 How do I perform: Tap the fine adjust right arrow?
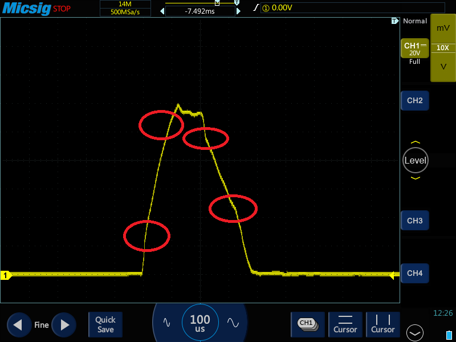64,325
